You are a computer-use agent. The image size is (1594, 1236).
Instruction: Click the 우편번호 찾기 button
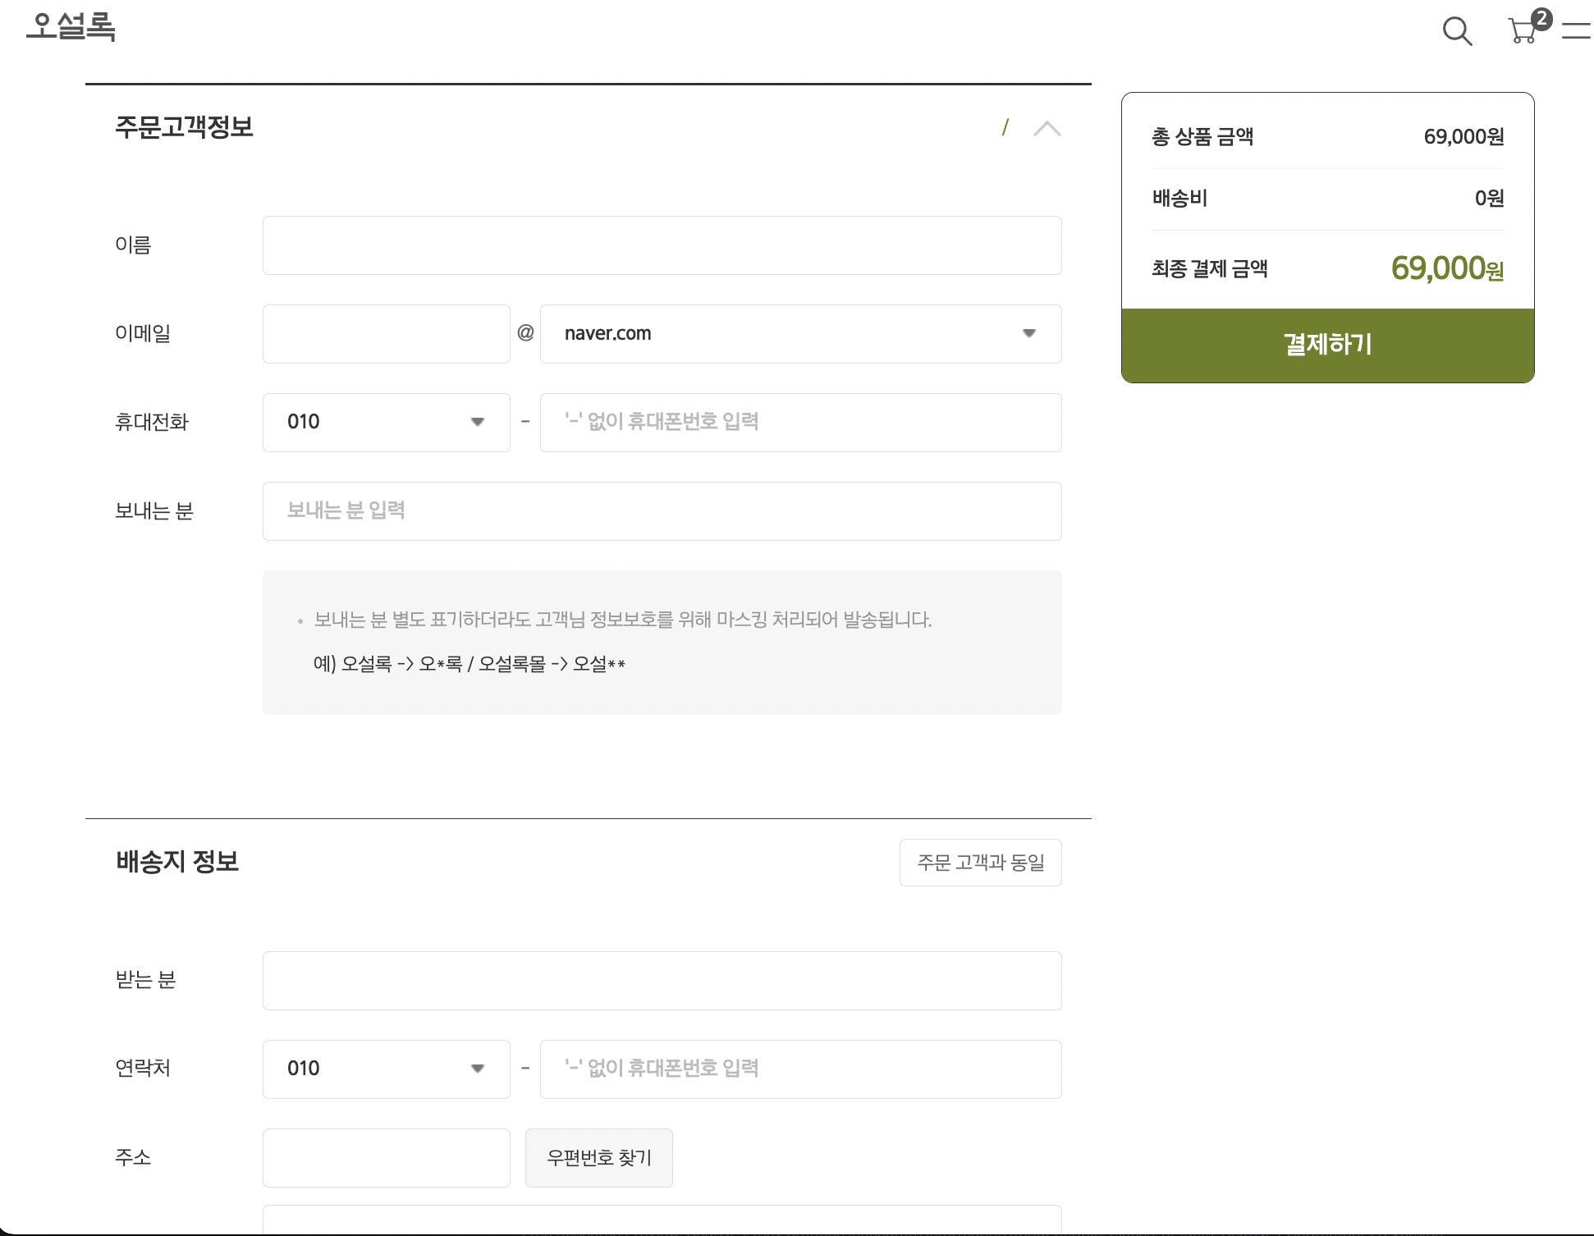pyautogui.click(x=598, y=1158)
